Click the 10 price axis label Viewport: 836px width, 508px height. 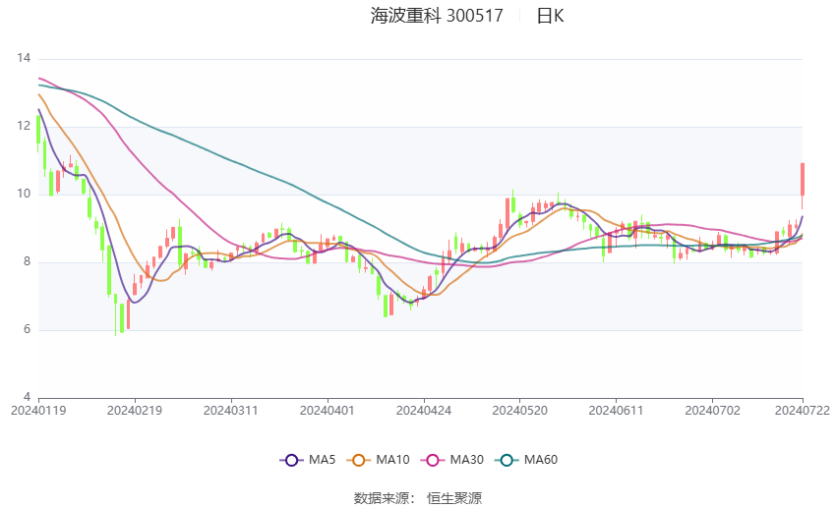(x=24, y=194)
